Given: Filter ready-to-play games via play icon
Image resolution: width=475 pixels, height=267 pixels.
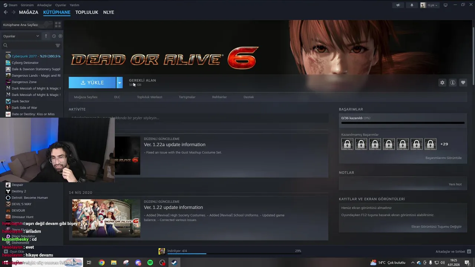Looking at the screenshot, I should tap(60, 36).
